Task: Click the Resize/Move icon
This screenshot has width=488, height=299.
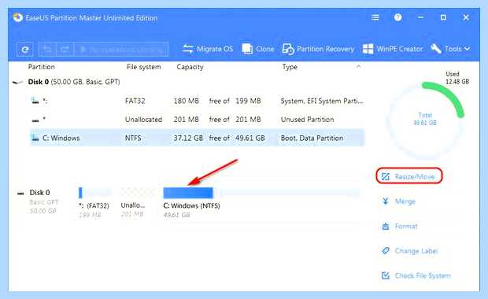Action: (386, 176)
